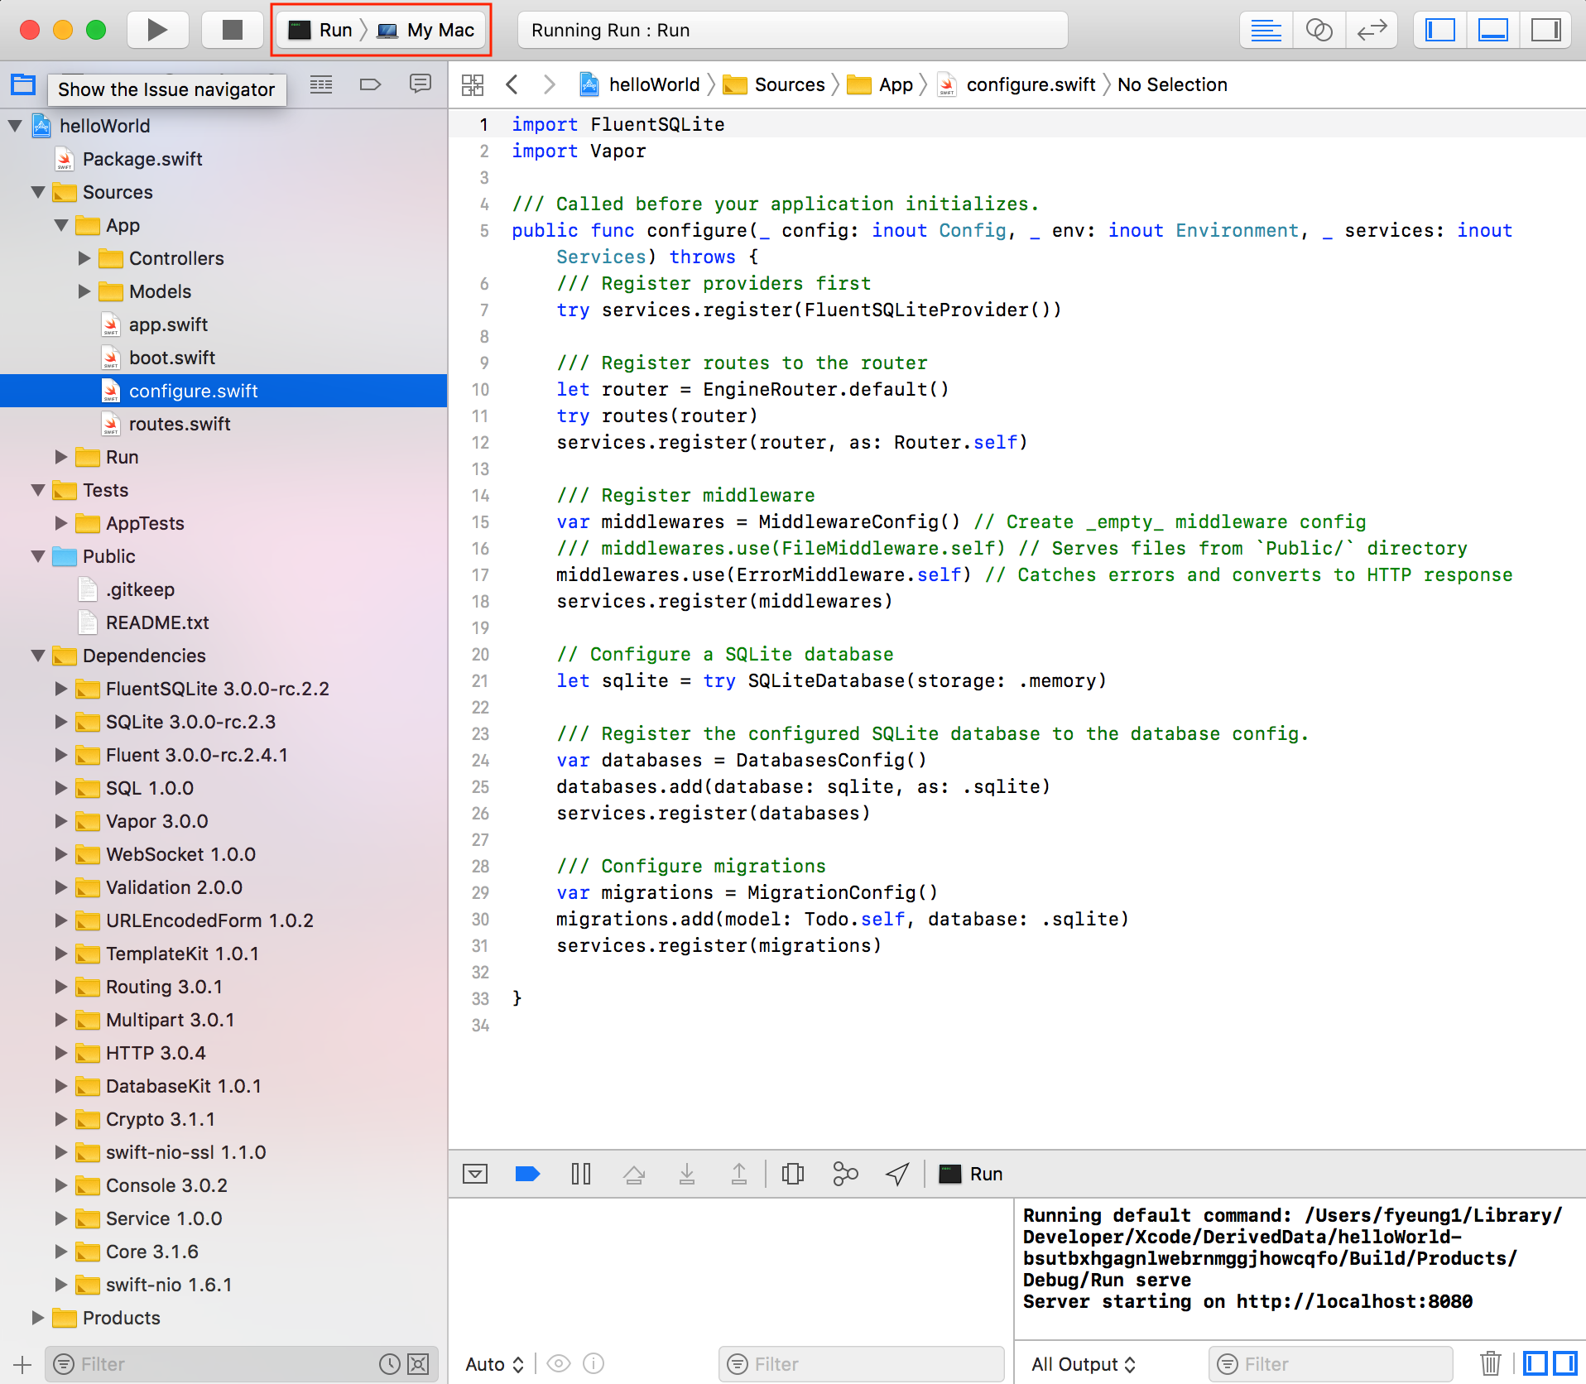Click the Stop button in toolbar
Screen dimensions: 1586x1384
tap(232, 31)
